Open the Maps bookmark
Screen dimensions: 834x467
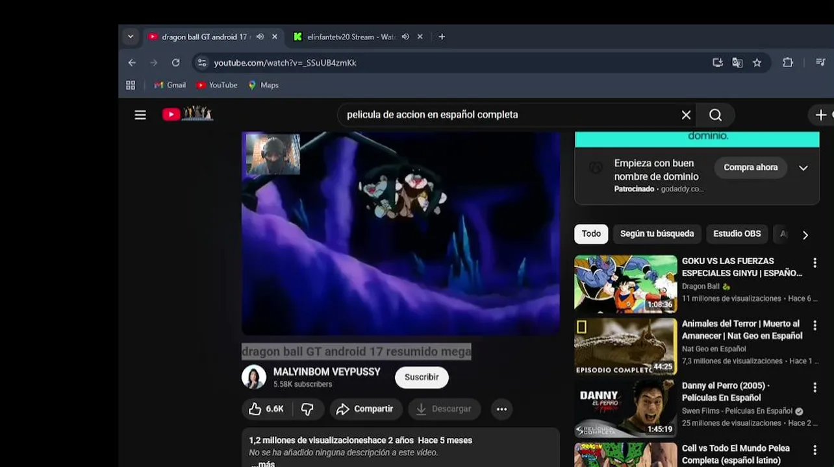pyautogui.click(x=264, y=85)
